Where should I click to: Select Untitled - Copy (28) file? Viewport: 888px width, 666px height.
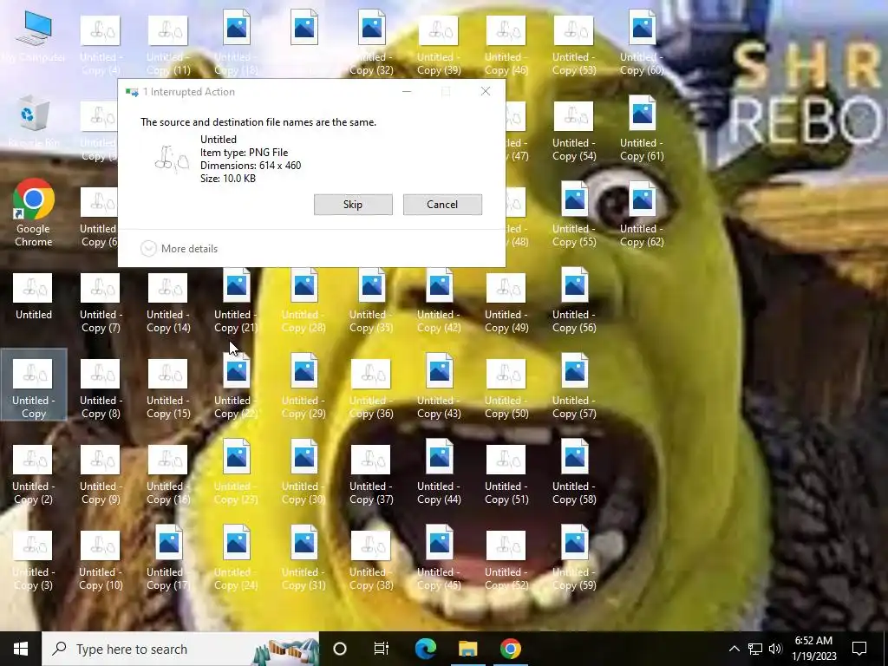(304, 301)
